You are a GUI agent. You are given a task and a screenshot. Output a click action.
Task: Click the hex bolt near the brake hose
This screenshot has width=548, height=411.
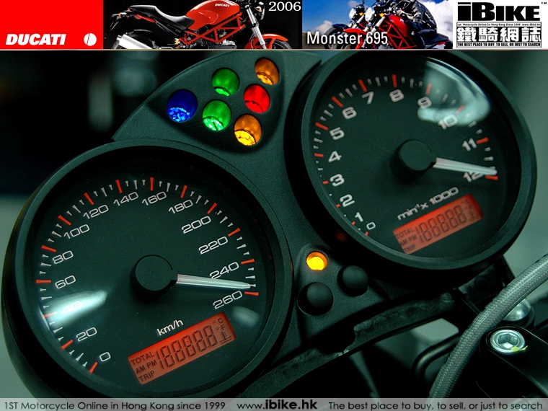508,341
